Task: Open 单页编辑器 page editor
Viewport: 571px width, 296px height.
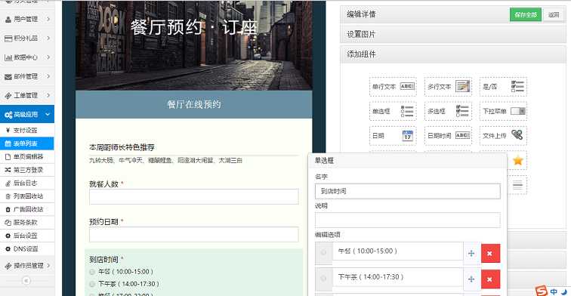Action: click(x=27, y=156)
